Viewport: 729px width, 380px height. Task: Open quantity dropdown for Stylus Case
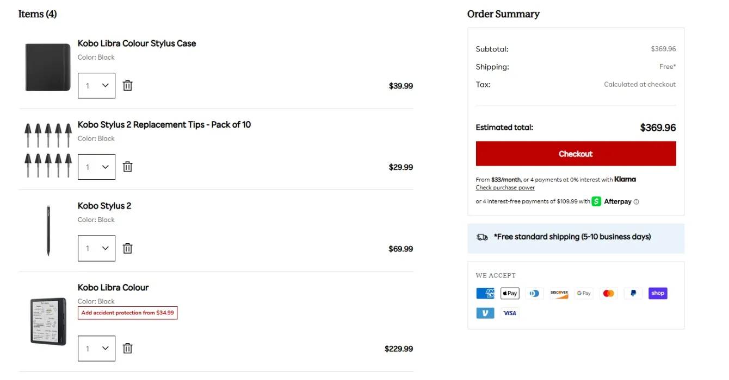[96, 86]
